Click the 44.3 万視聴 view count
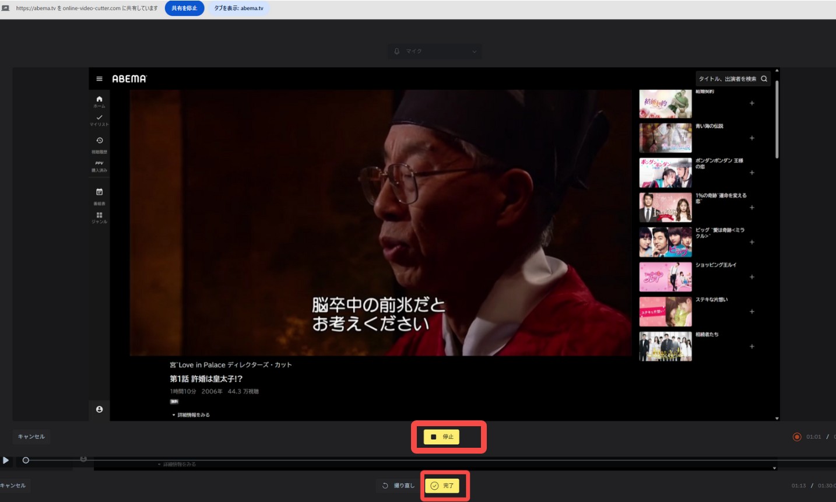 (x=243, y=392)
